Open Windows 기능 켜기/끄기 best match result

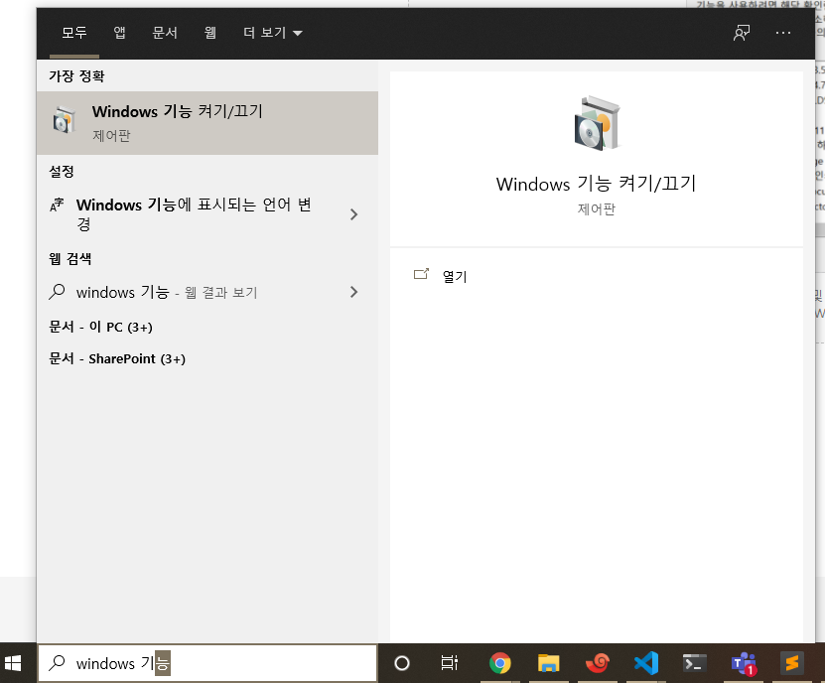pyautogui.click(x=207, y=123)
